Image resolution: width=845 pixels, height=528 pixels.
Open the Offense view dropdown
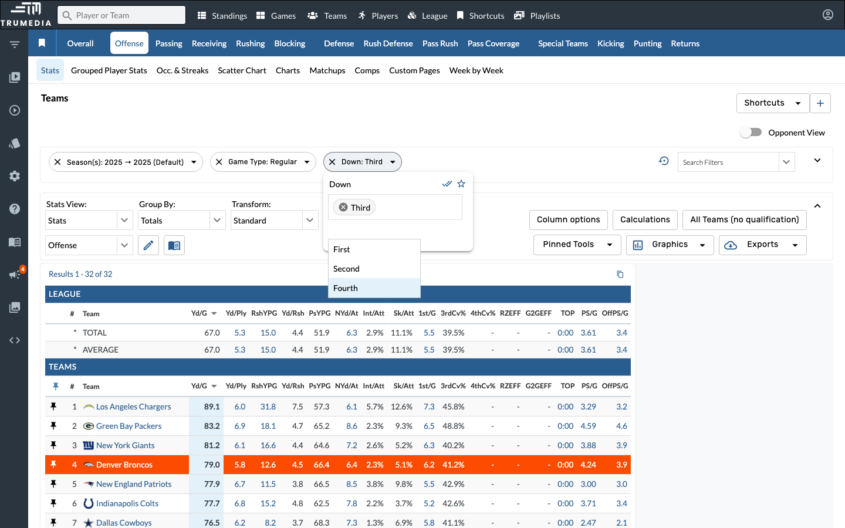[89, 245]
